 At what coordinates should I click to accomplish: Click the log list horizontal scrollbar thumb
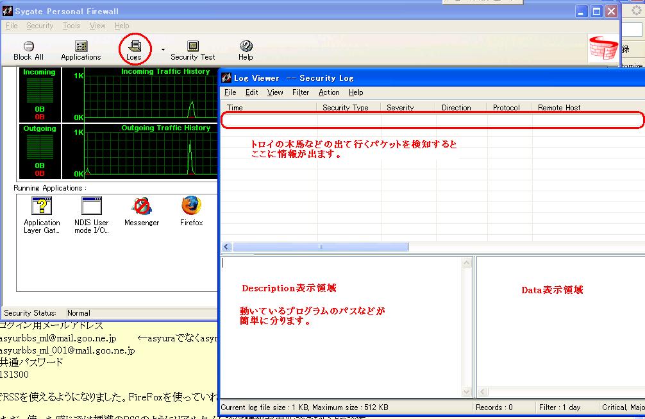click(x=321, y=246)
